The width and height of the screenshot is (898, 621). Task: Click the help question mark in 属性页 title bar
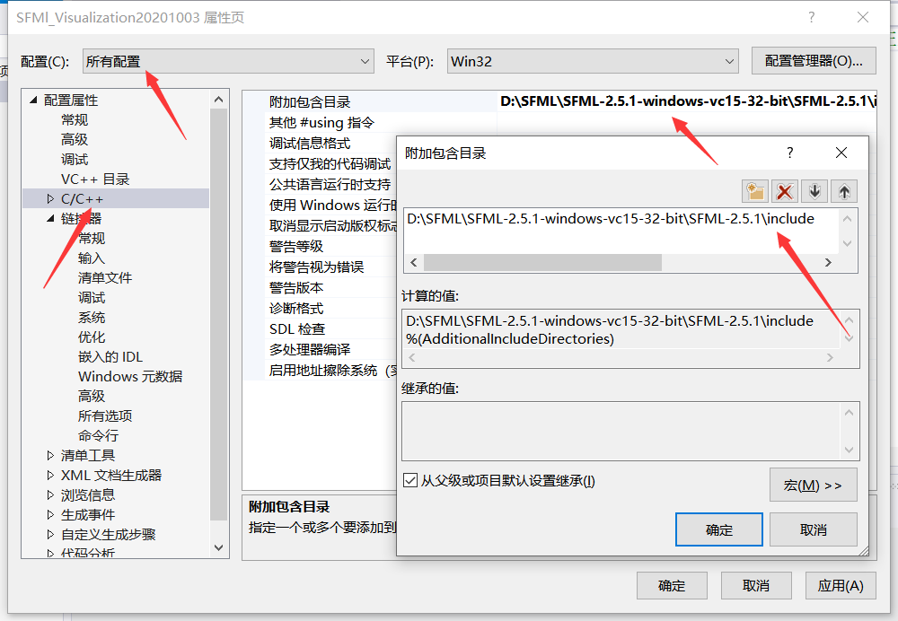[x=812, y=17]
